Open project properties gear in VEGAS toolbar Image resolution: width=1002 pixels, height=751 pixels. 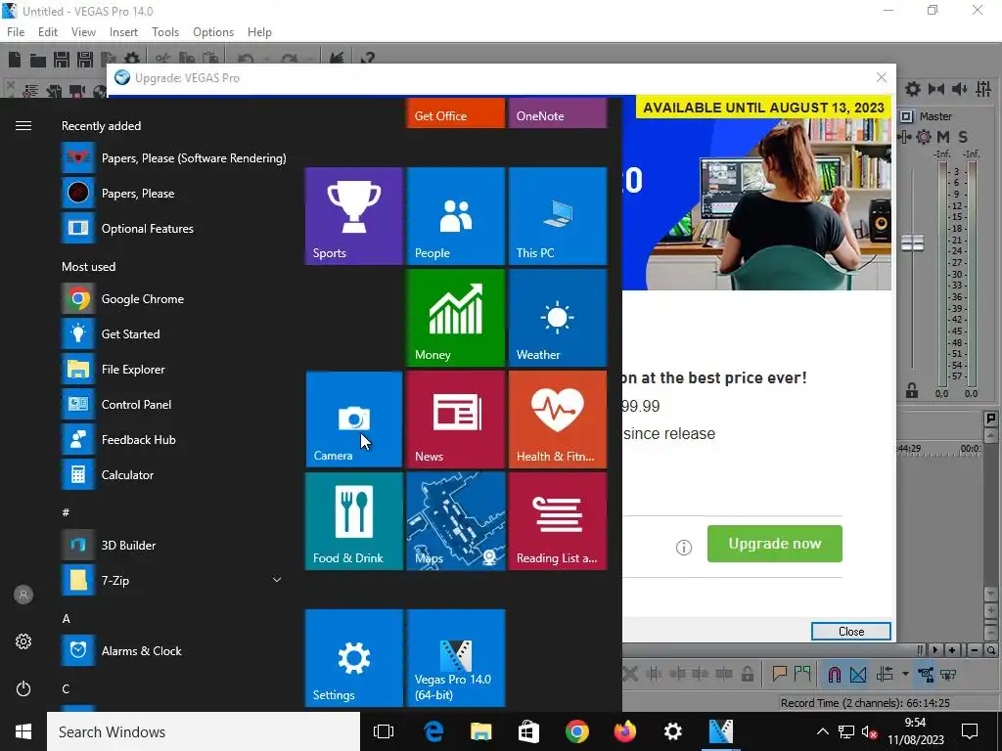(x=132, y=60)
